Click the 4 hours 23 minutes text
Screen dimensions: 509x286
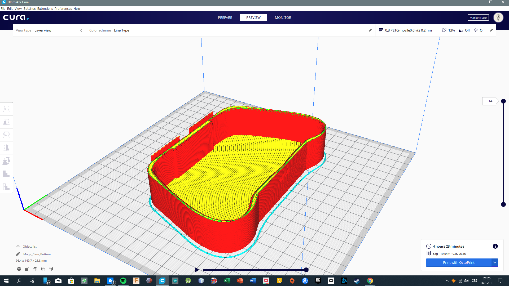(x=449, y=246)
